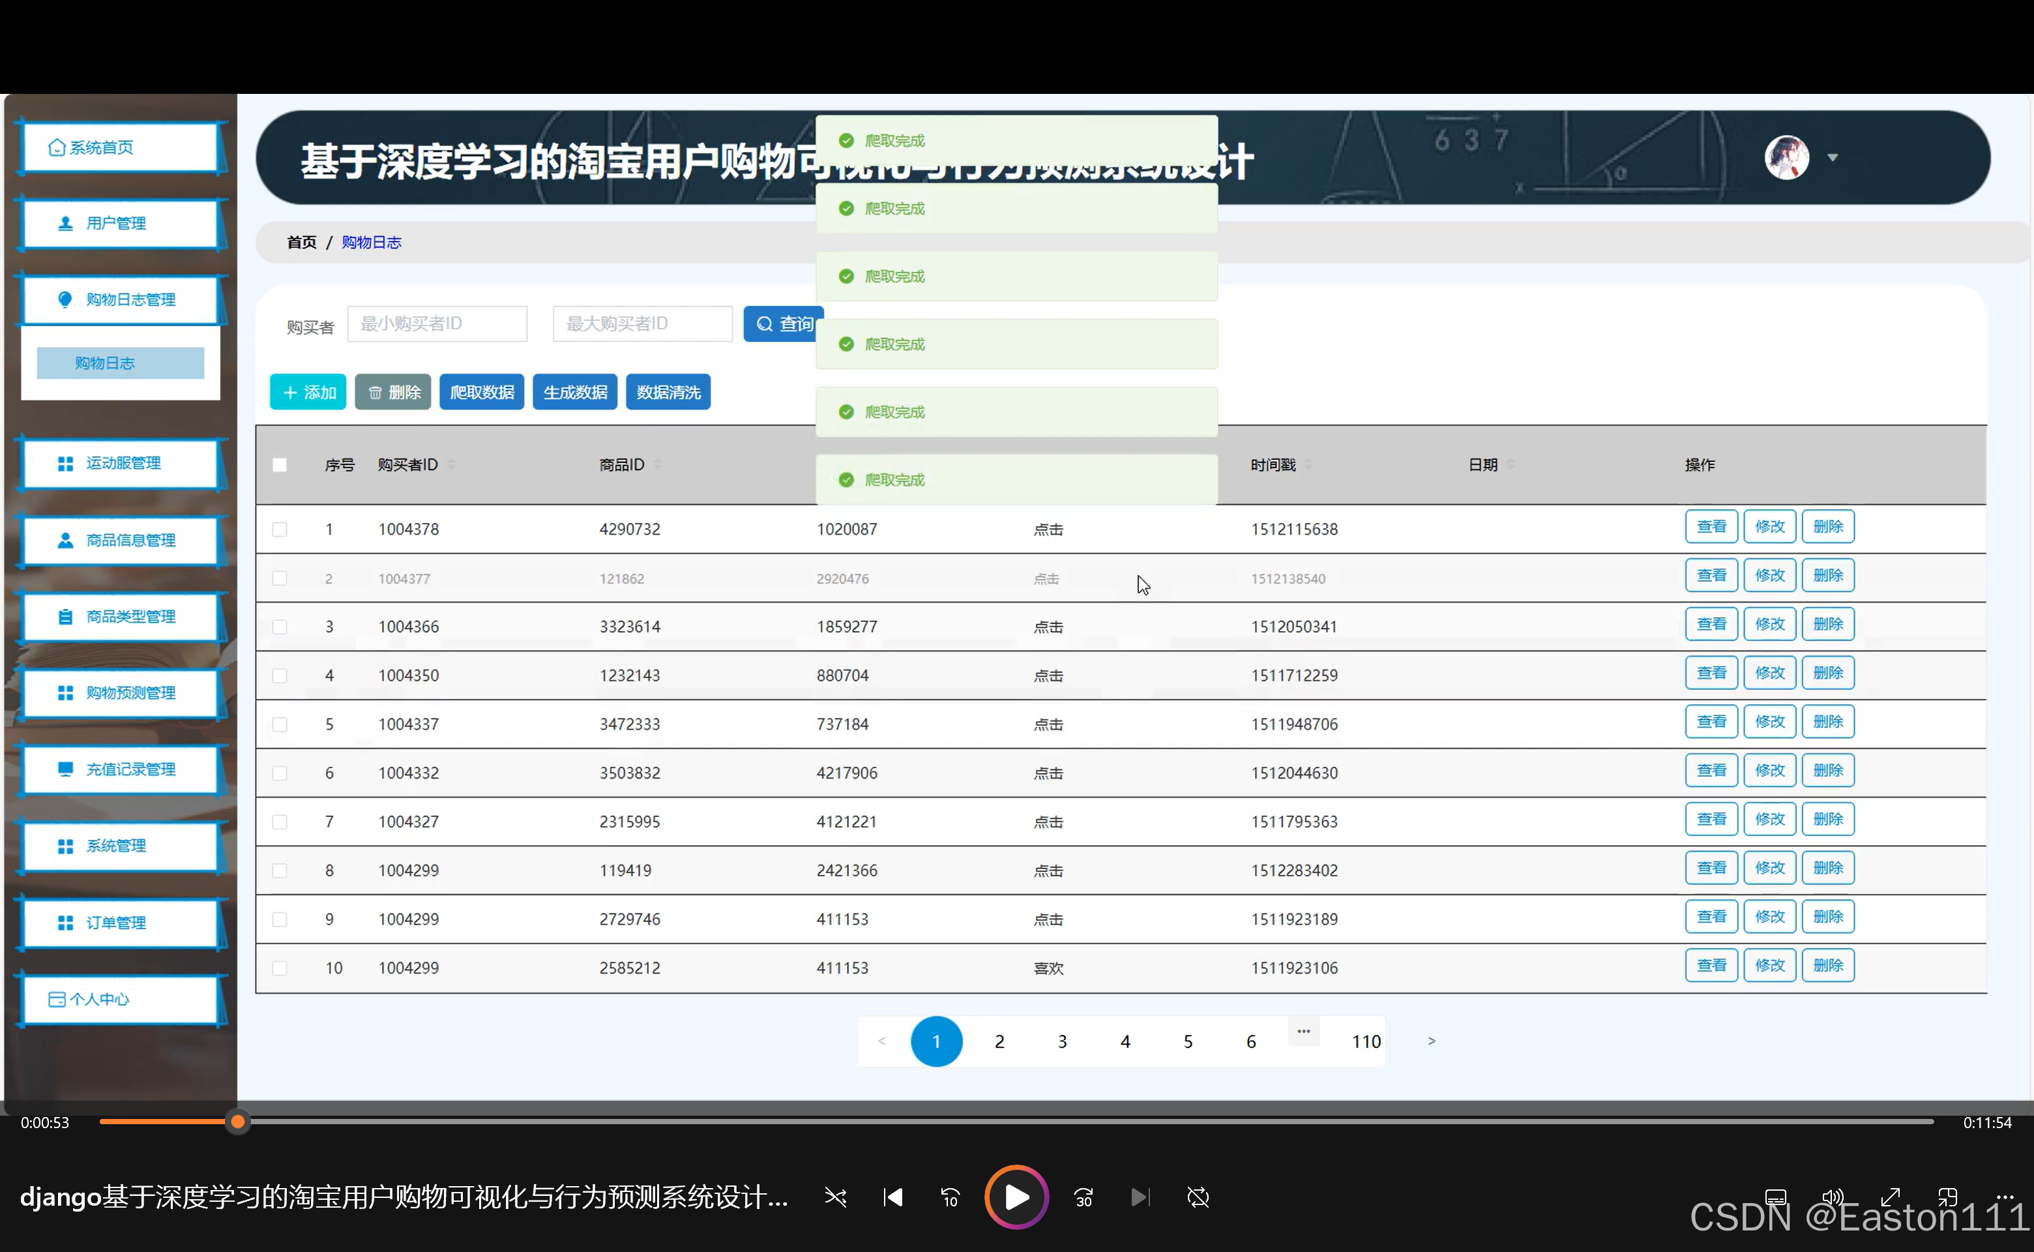The width and height of the screenshot is (2034, 1252).
Task: Rewind 10 seconds
Action: coord(950,1197)
